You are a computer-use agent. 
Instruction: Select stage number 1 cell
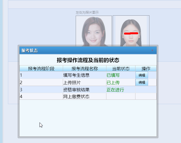click(x=41, y=75)
